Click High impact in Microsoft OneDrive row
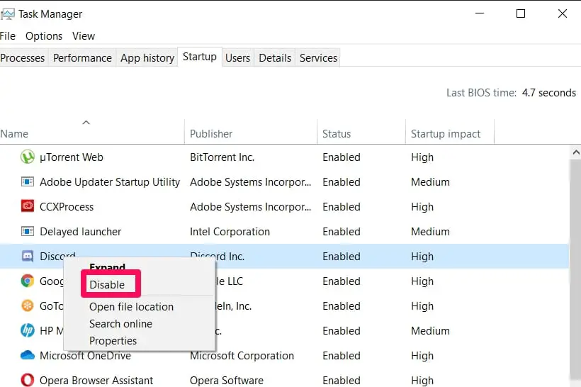The image size is (581, 387). (x=422, y=356)
